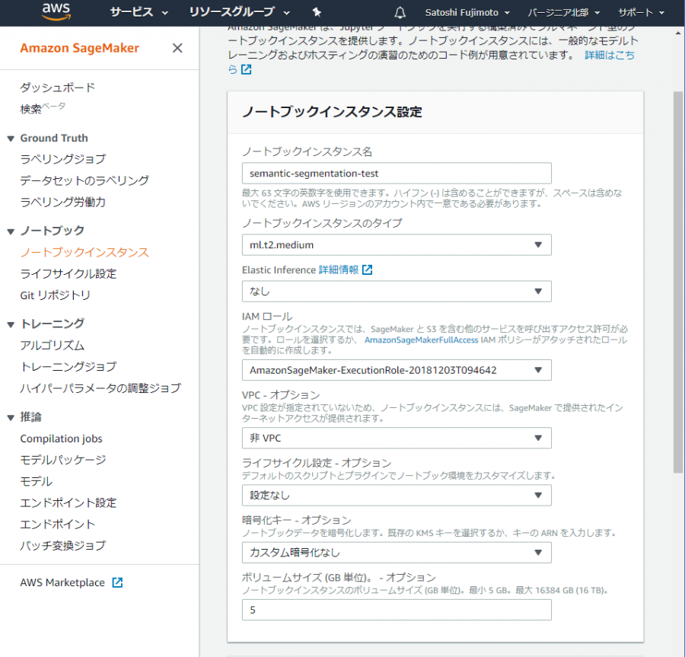Open the サポート menu
685x657 pixels.
pos(642,13)
